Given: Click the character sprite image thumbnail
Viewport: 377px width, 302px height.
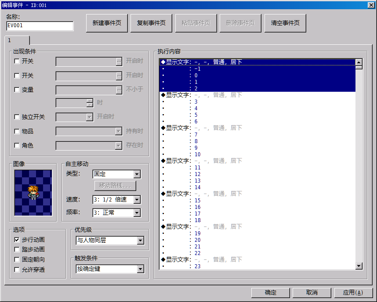Looking at the screenshot, I should pos(33,193).
